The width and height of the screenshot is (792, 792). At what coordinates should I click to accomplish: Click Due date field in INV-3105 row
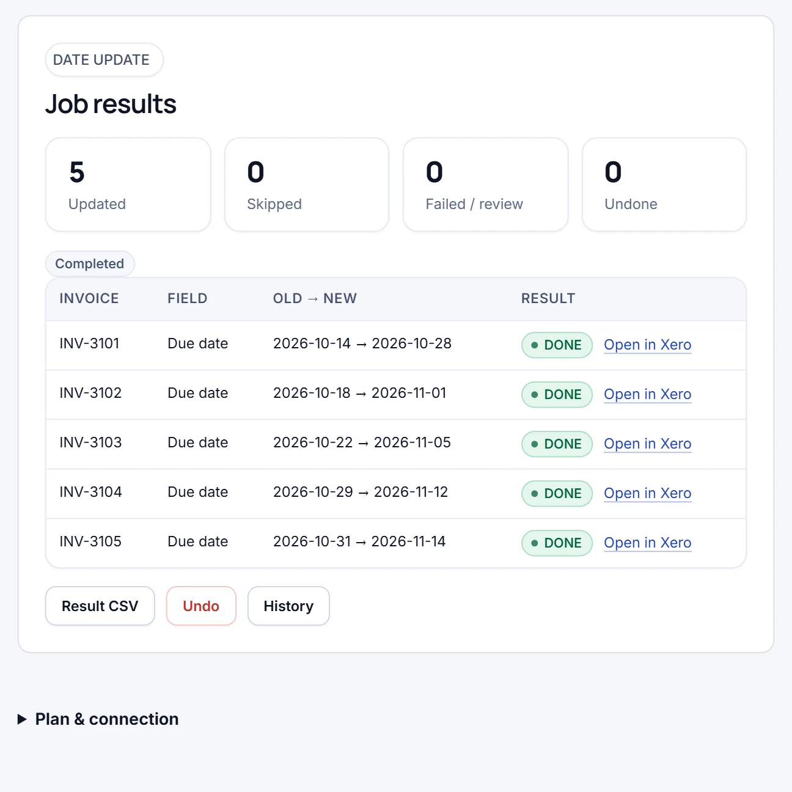198,541
